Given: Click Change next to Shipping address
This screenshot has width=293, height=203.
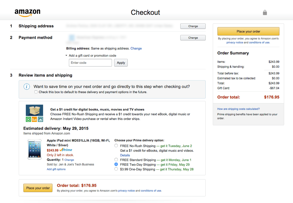Looking at the screenshot, I should (x=193, y=26).
